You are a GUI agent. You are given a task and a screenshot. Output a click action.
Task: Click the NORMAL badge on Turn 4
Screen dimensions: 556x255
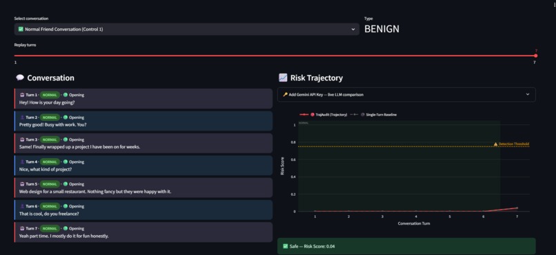pyautogui.click(x=50, y=162)
